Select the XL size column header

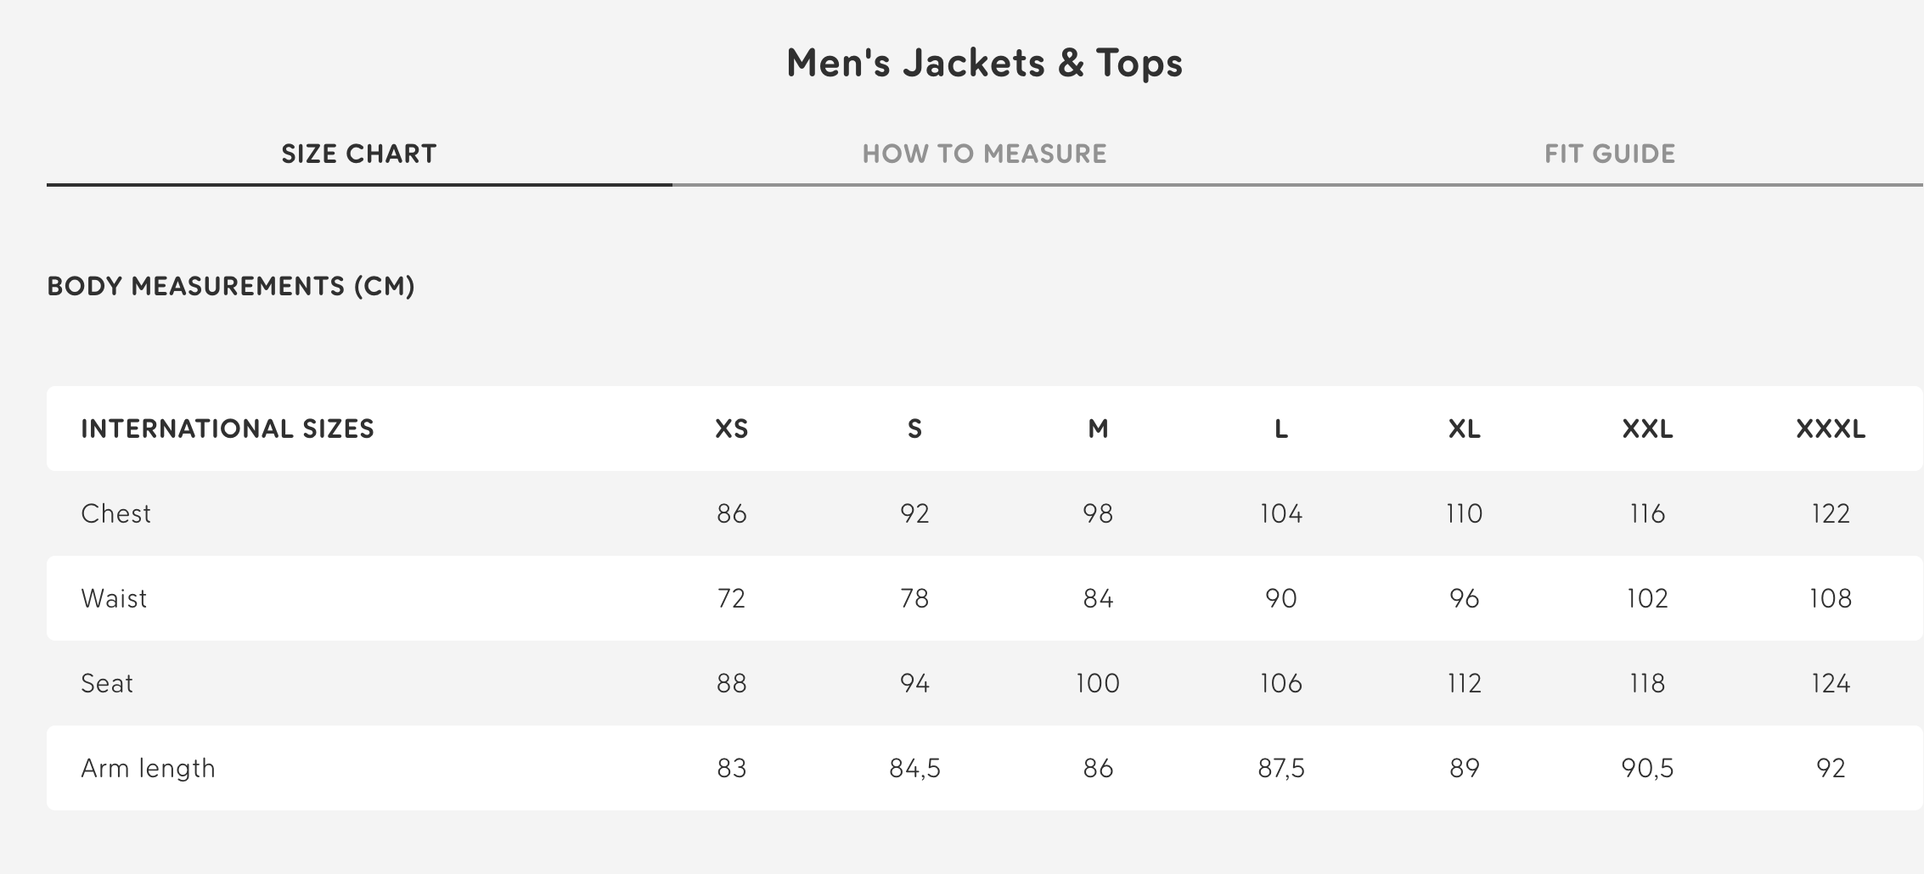1465,429
